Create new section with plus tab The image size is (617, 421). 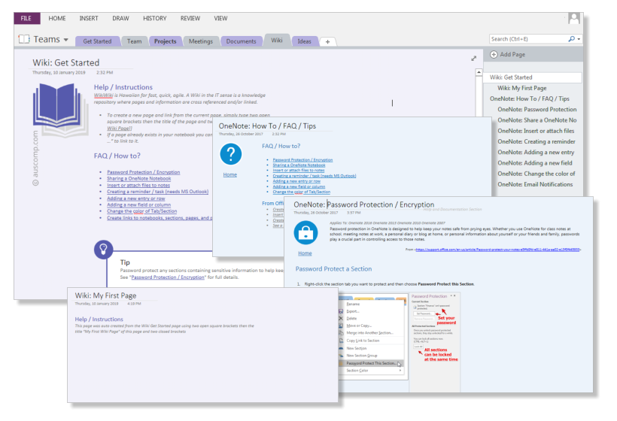click(x=327, y=41)
